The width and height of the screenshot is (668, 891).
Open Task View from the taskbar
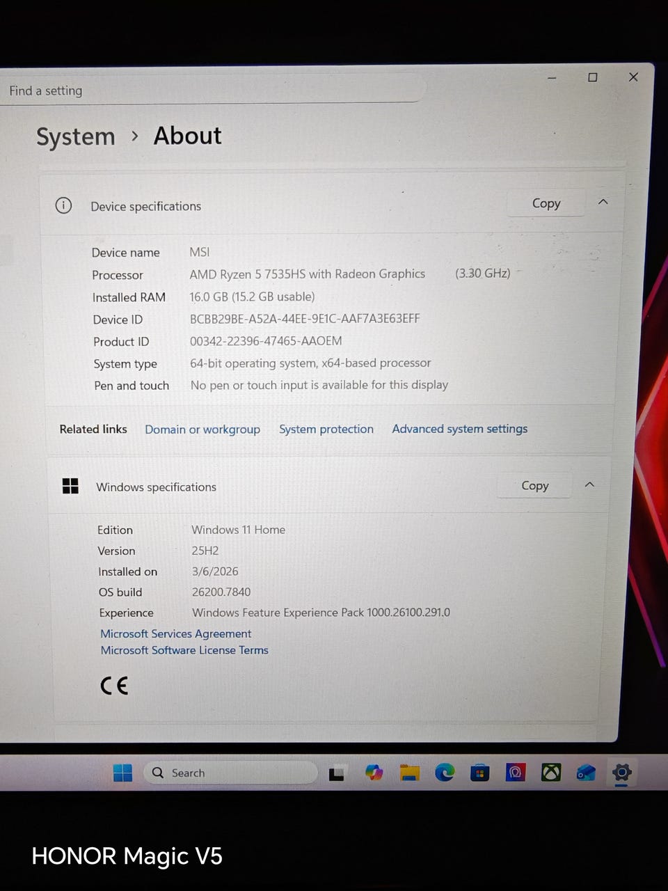(337, 773)
